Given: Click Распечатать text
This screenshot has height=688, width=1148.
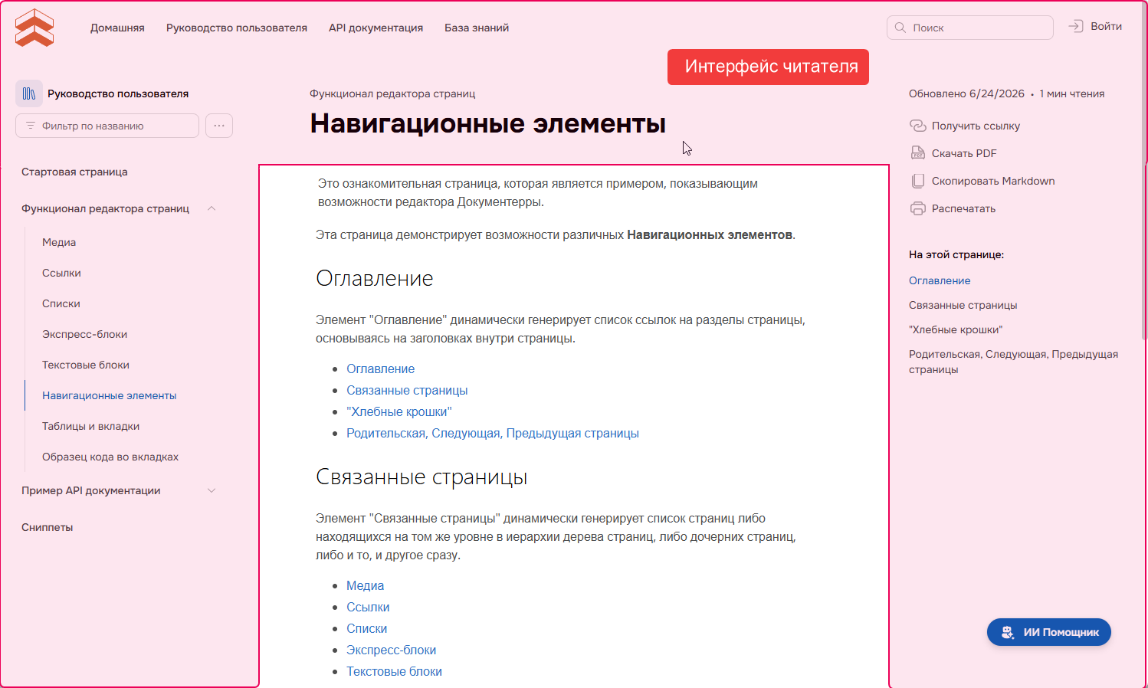Looking at the screenshot, I should [x=963, y=208].
